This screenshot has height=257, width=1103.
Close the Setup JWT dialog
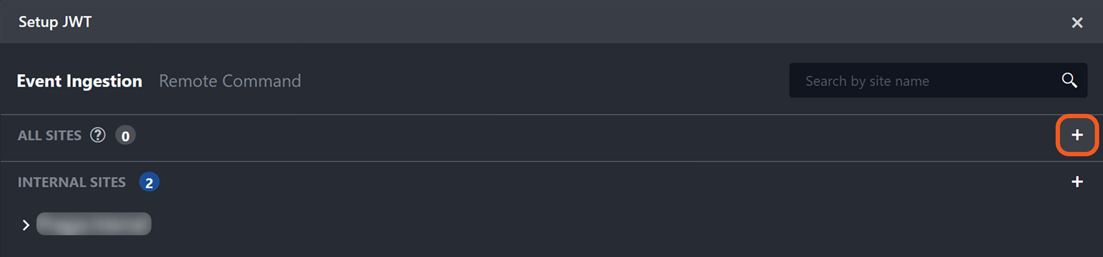pyautogui.click(x=1077, y=22)
